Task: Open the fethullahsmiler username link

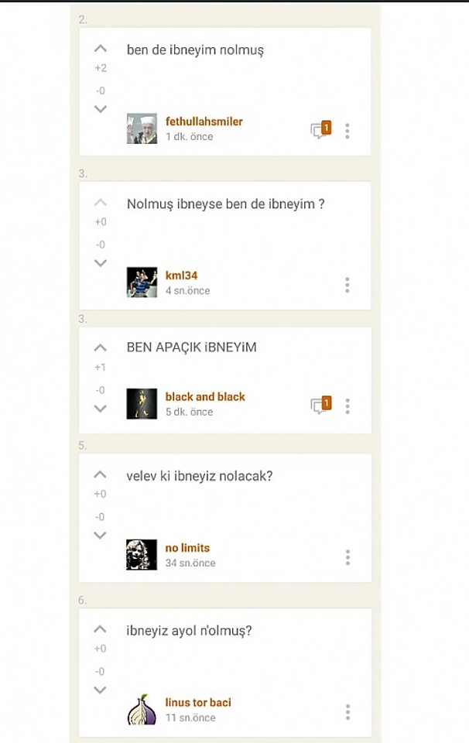Action: (204, 122)
